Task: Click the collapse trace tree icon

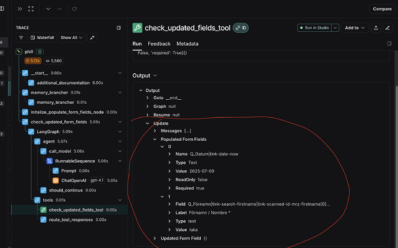Action: tap(93, 37)
